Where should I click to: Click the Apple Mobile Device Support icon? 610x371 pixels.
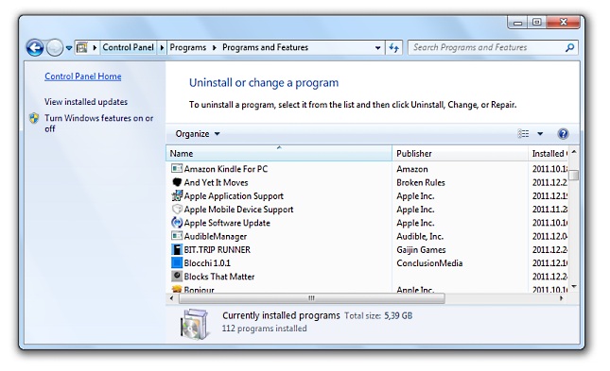tap(177, 209)
